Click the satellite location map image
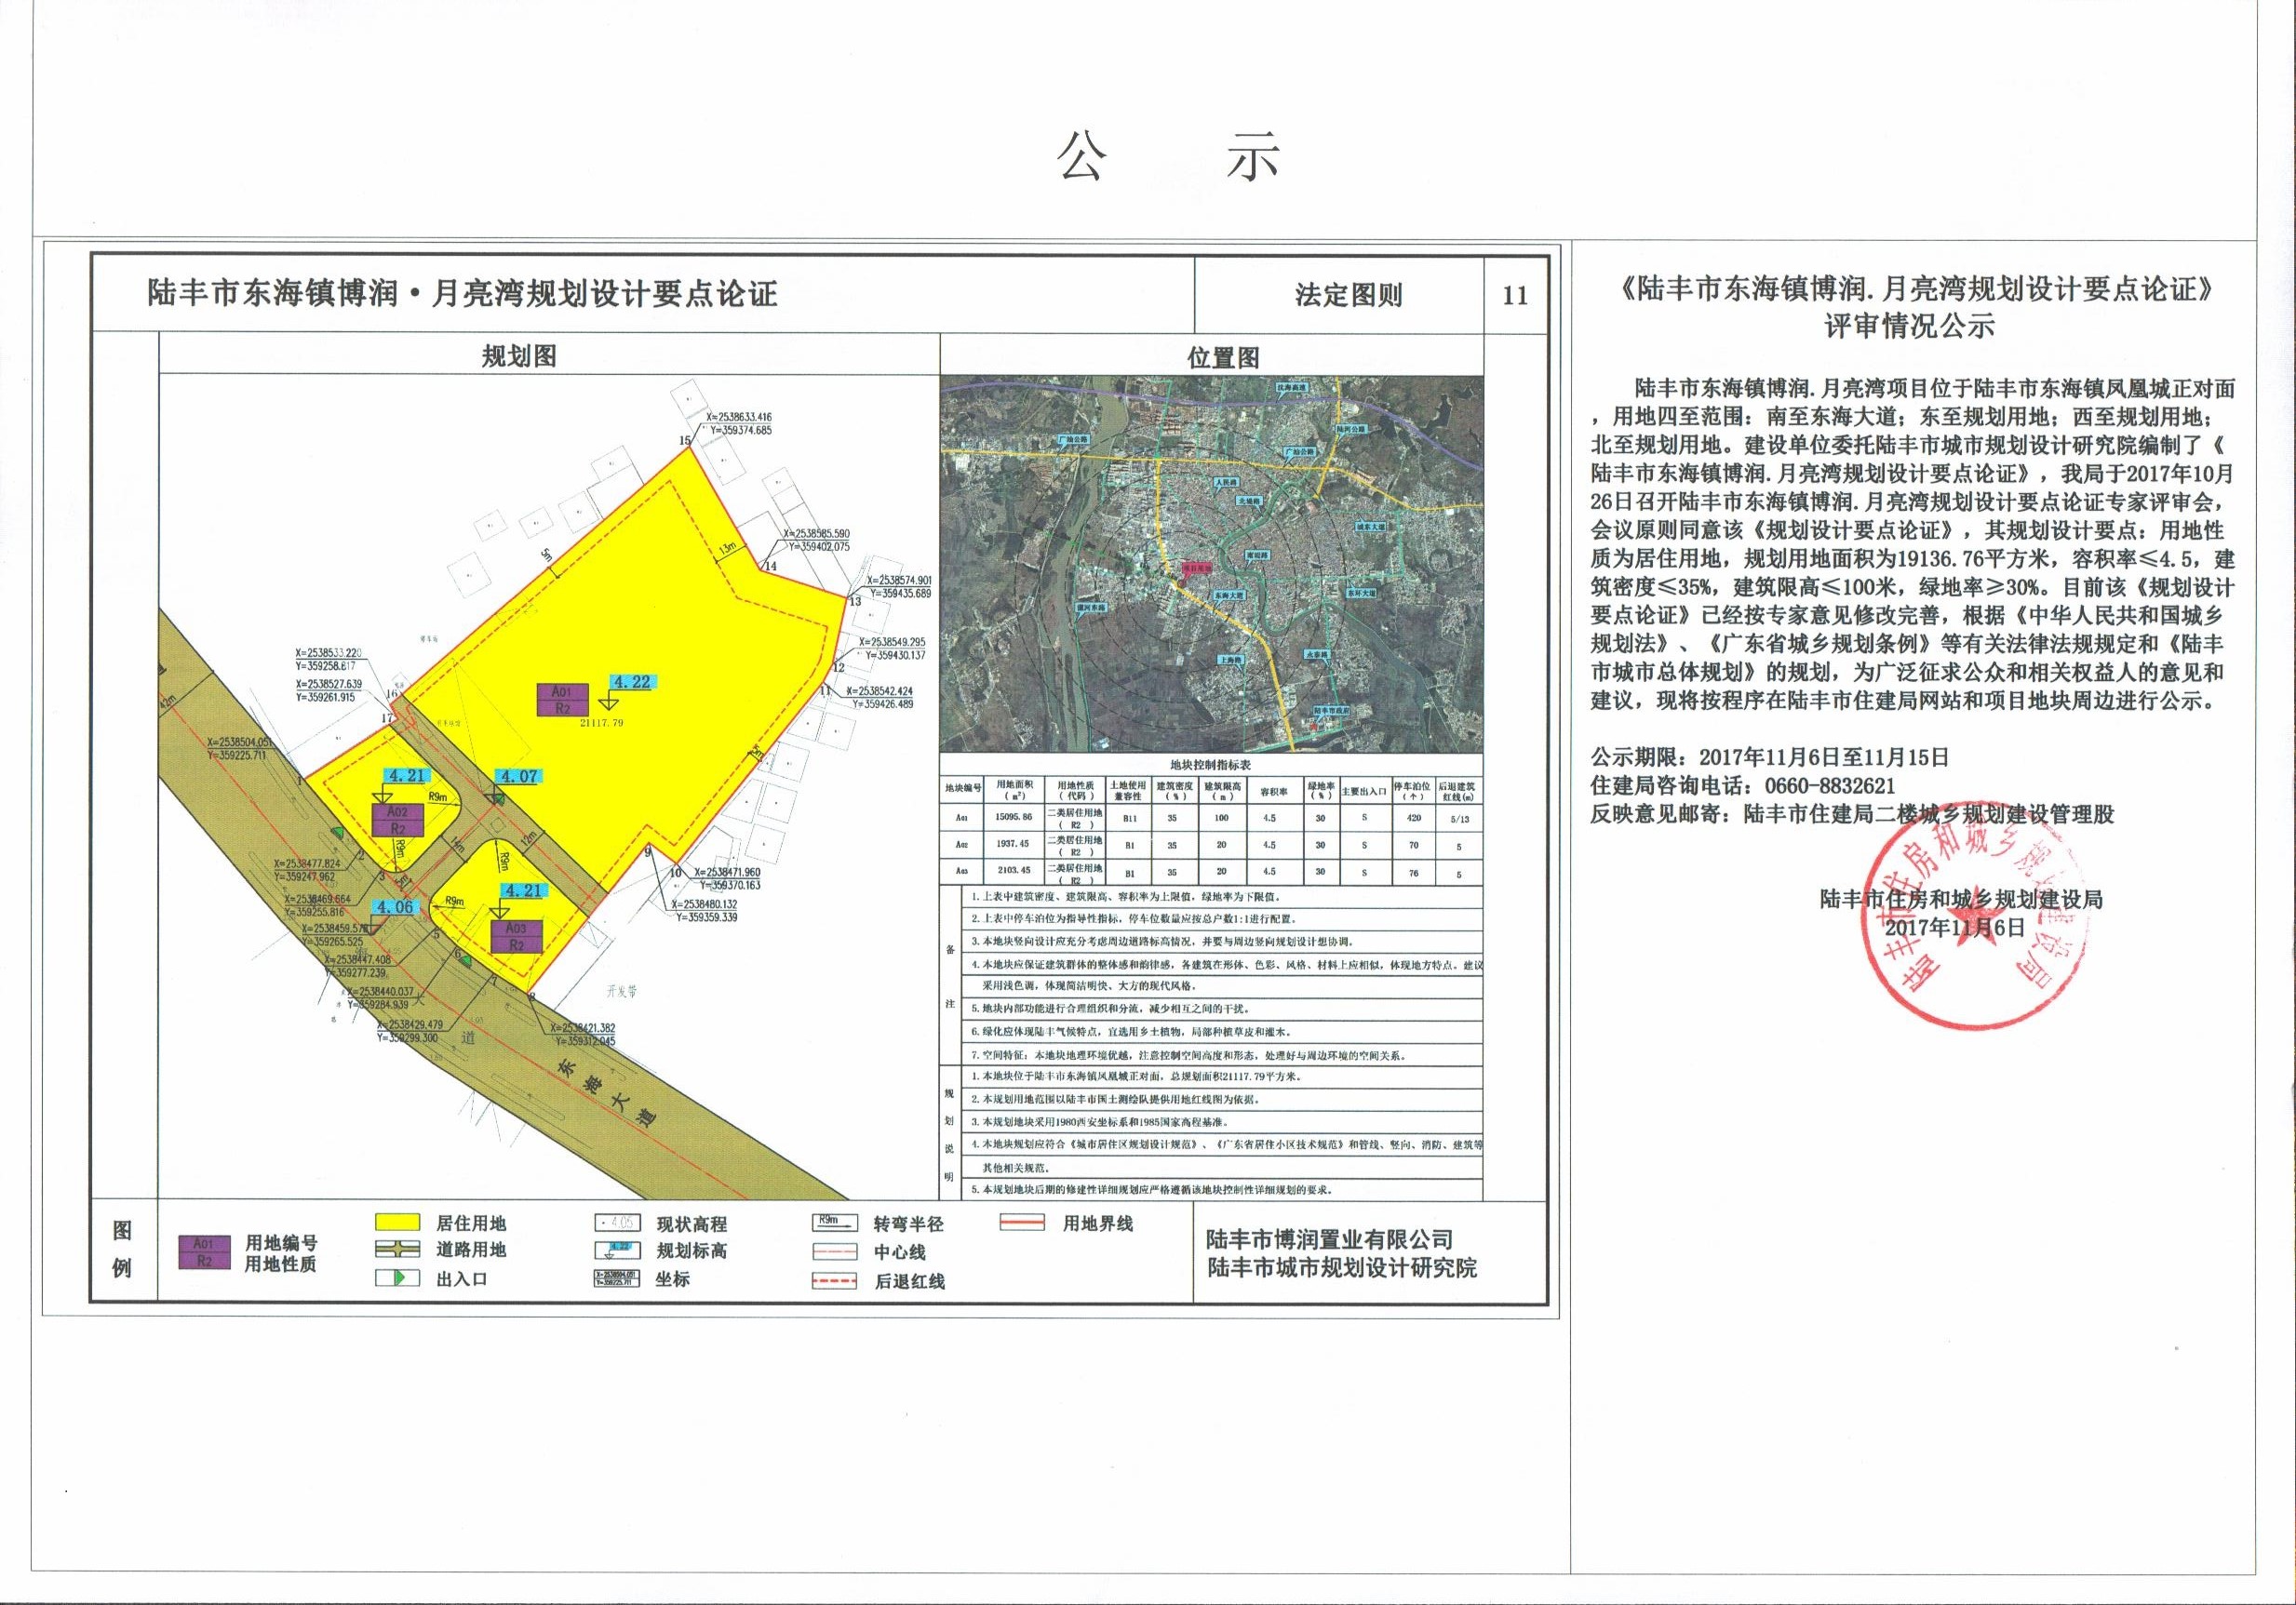This screenshot has height=1605, width=2296. 1212,564
